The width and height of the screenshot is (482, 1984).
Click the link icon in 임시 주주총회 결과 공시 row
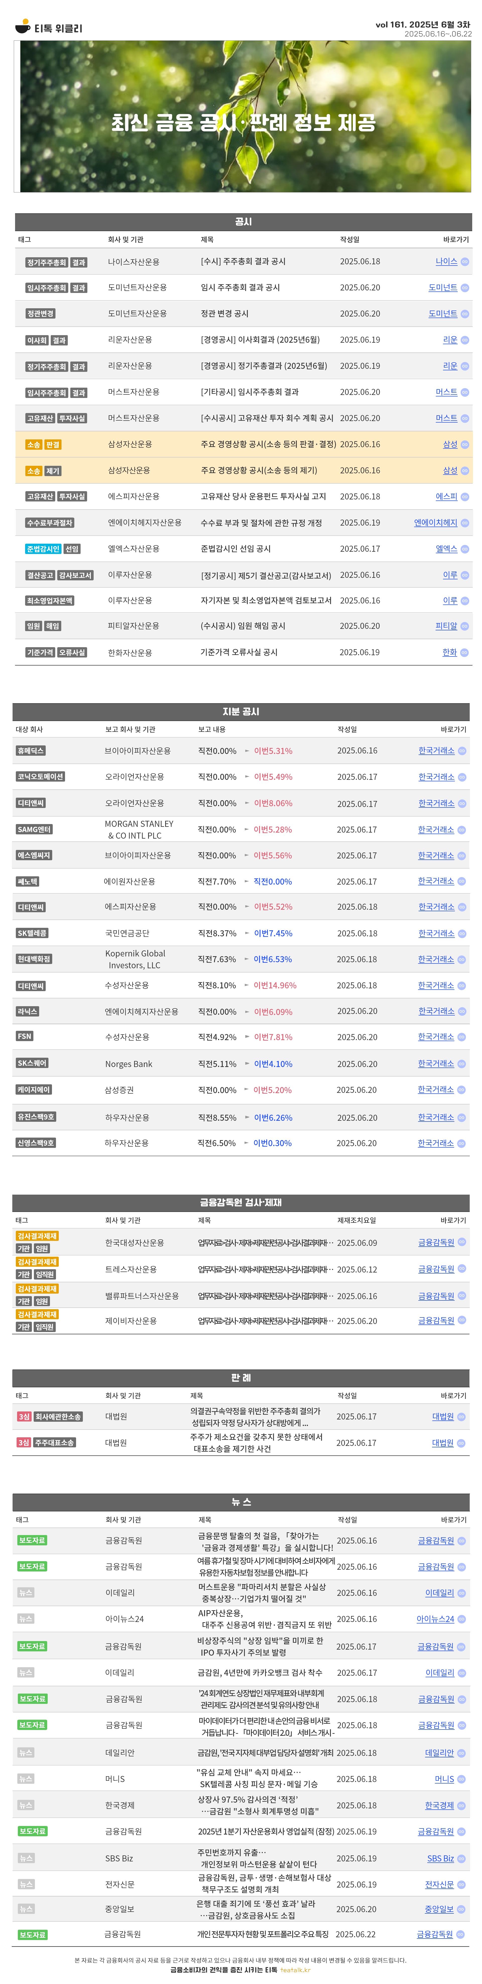[x=465, y=288]
